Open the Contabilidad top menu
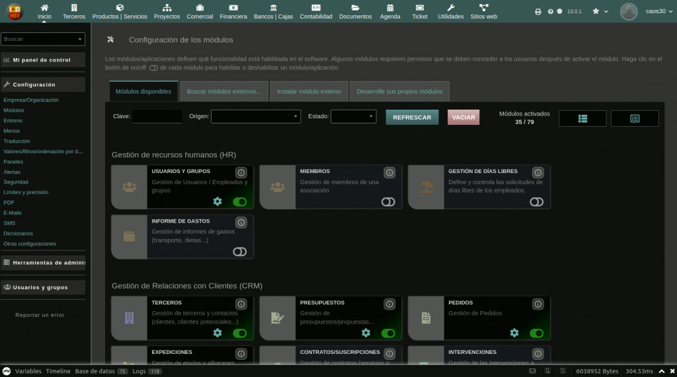This screenshot has width=677, height=377. click(x=316, y=11)
